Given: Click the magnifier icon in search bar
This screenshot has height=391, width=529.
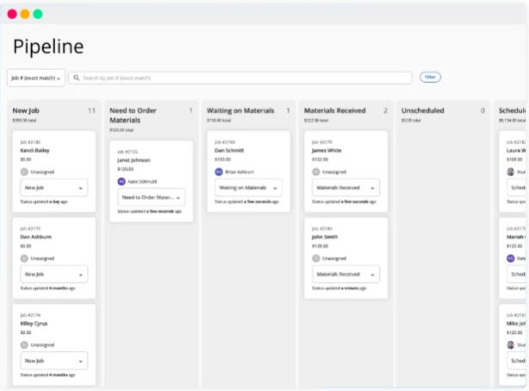Looking at the screenshot, I should point(77,78).
